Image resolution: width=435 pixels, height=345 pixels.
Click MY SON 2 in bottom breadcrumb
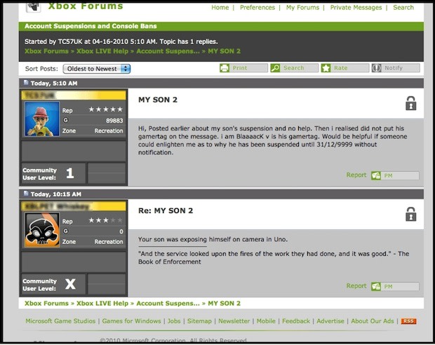coord(224,304)
